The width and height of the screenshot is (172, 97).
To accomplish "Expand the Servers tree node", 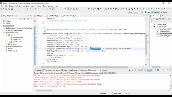I will (2, 23).
